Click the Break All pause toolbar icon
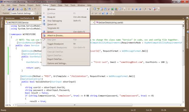This screenshot has height=112, width=189. coord(133,9)
